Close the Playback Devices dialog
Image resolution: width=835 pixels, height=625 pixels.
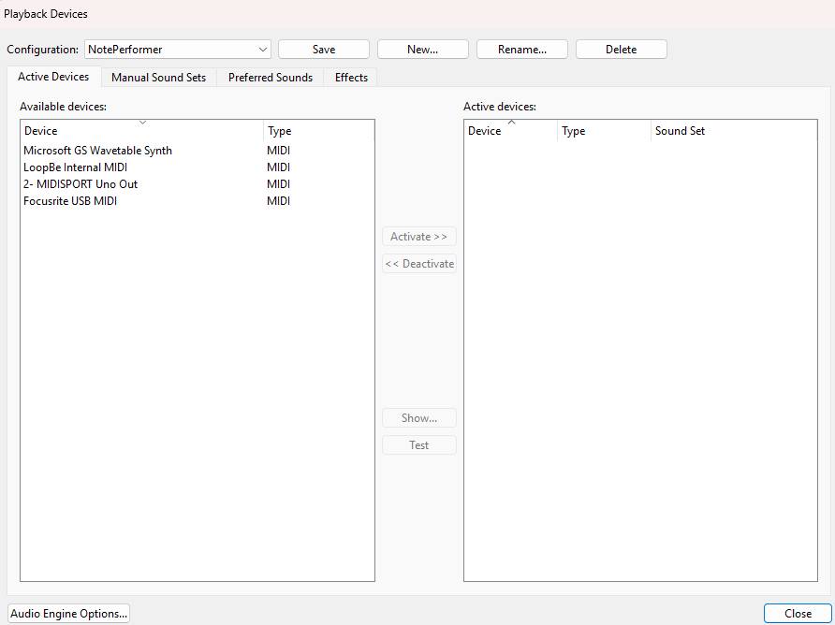click(x=798, y=614)
